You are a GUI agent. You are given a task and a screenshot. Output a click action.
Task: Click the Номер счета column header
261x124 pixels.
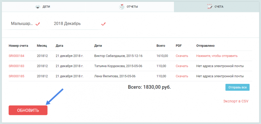point(19,46)
